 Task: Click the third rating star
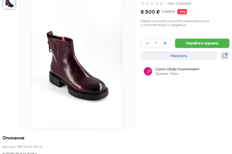coord(152,3)
